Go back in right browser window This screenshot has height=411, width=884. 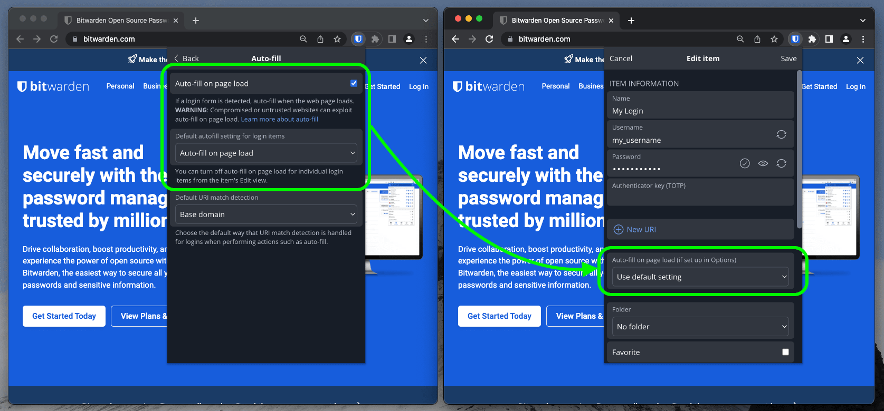pos(455,39)
